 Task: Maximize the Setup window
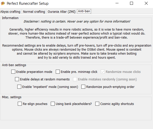[131, 3]
